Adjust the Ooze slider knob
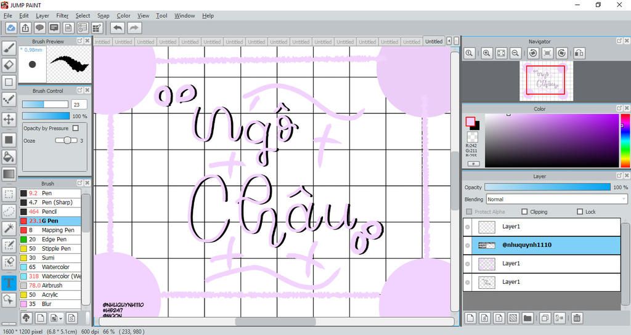Screen dimensions: 631x335 click(x=68, y=140)
